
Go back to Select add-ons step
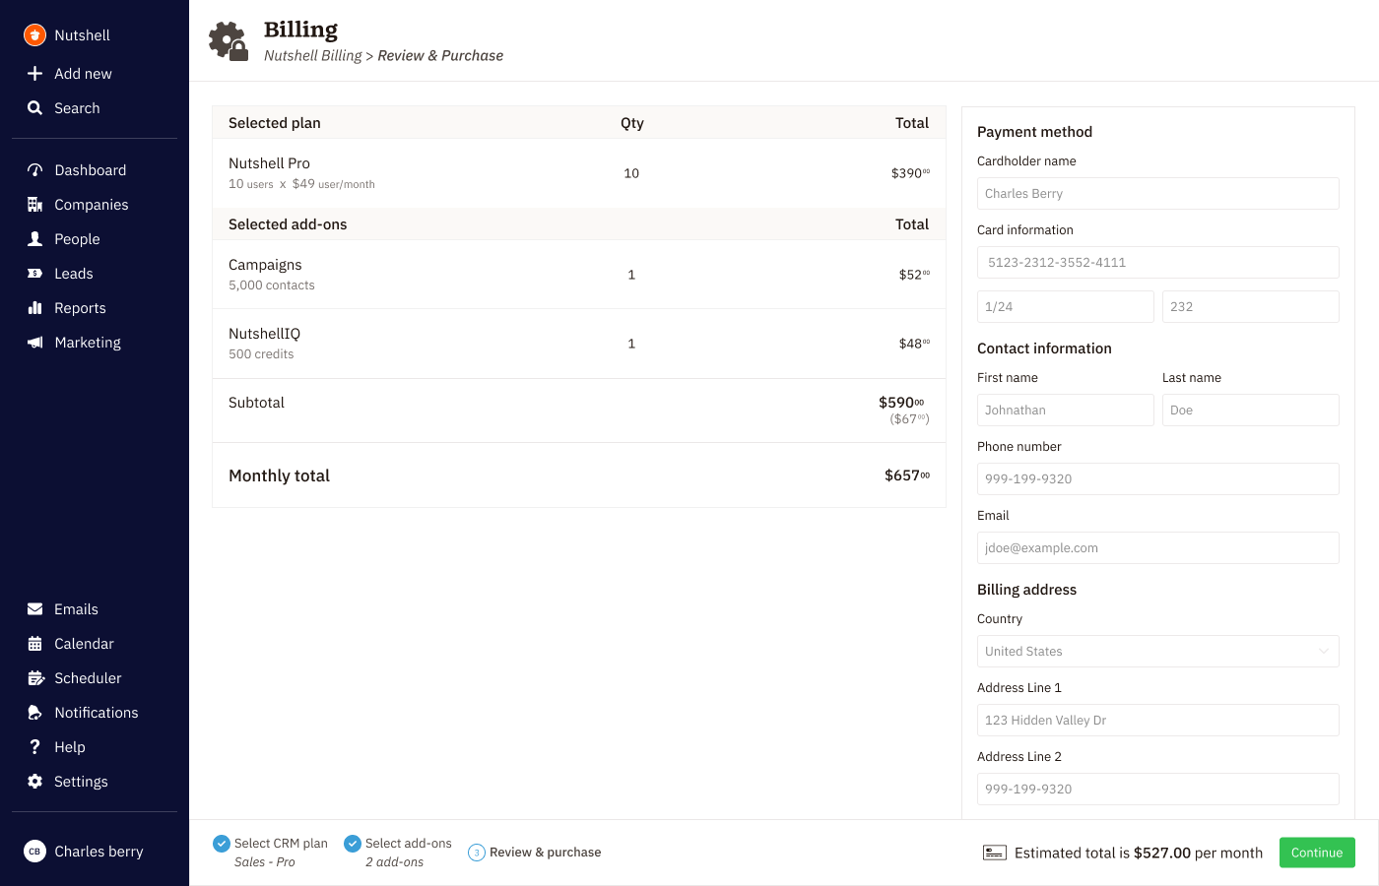[x=408, y=844]
